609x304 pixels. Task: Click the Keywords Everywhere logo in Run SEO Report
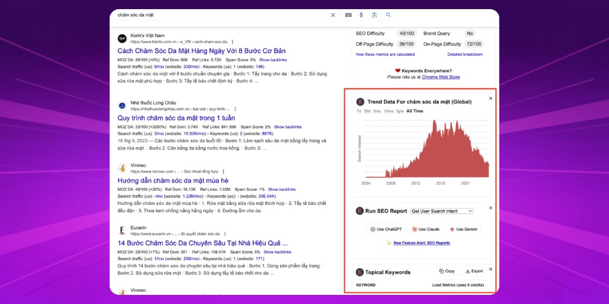pos(360,211)
